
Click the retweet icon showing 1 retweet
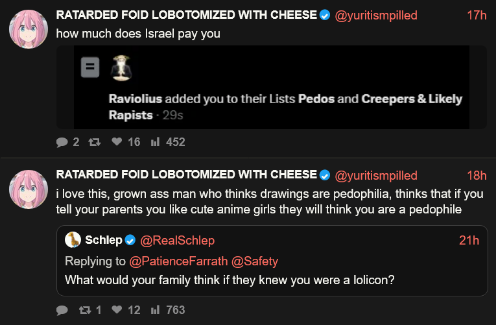click(x=84, y=310)
